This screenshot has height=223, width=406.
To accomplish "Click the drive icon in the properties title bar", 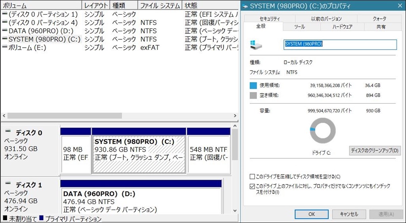I will [245, 6].
